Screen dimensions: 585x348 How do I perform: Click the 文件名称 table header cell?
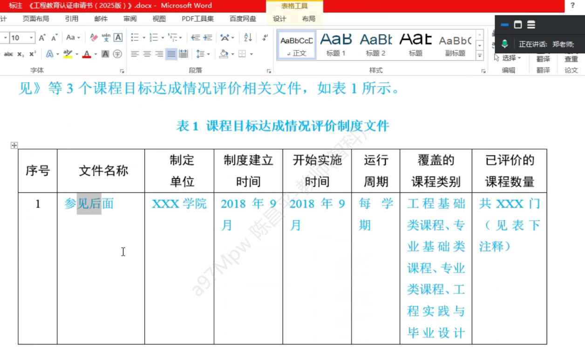coord(103,171)
